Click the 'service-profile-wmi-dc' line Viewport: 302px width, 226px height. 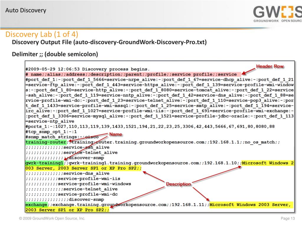(71, 194)
